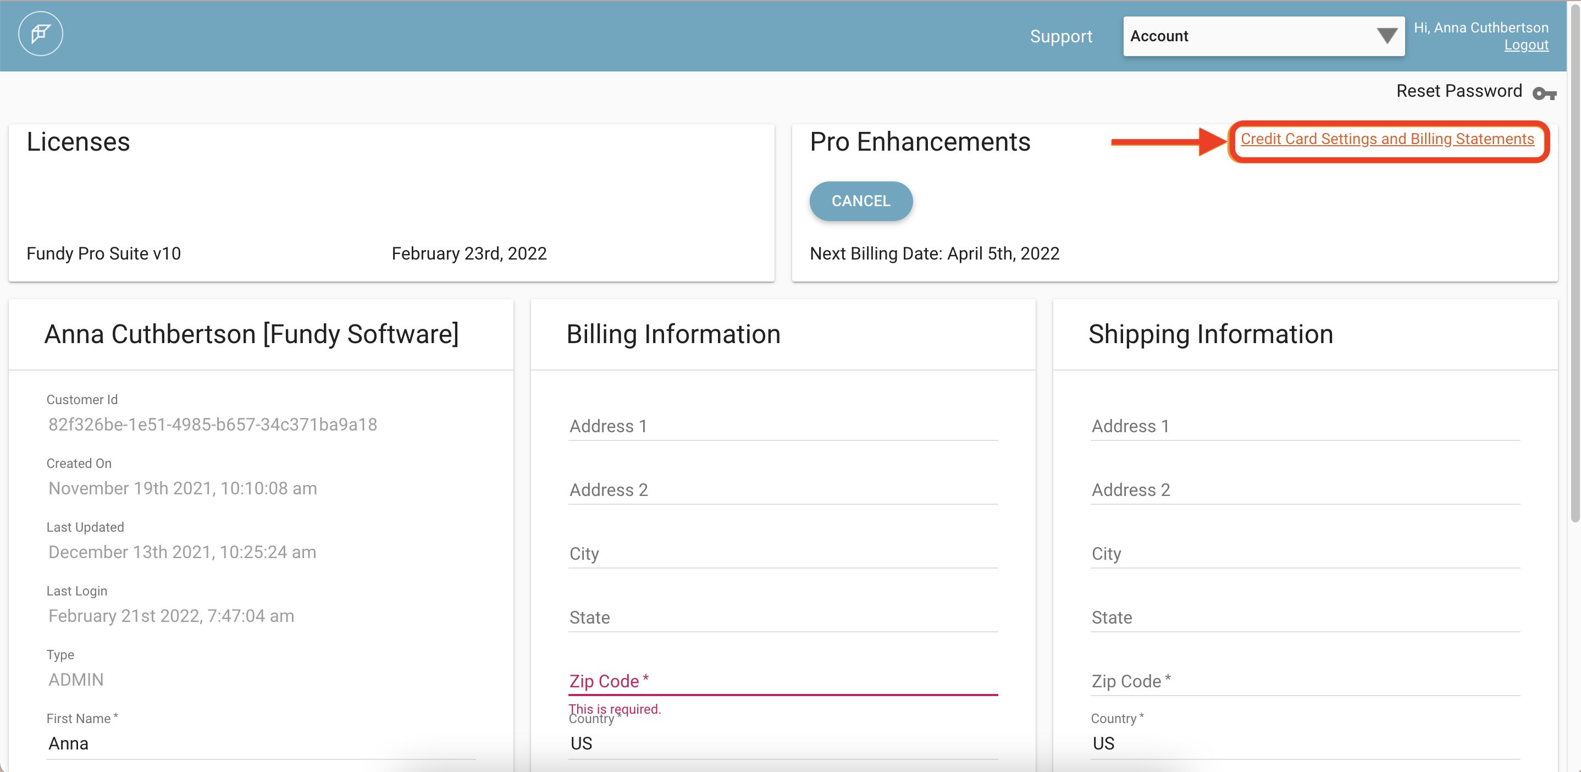The image size is (1581, 772).
Task: Click the Reset Password text
Action: point(1459,91)
